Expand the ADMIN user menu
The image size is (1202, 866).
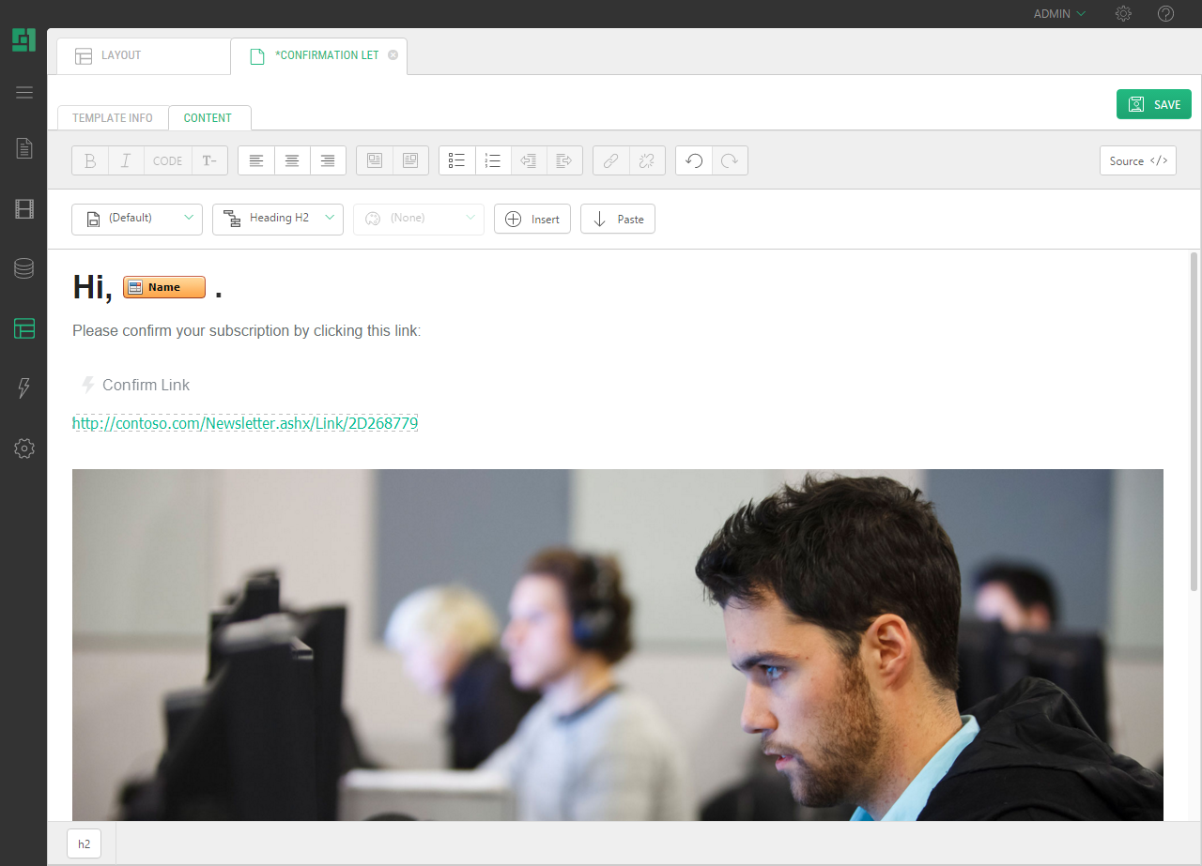pos(1059,14)
